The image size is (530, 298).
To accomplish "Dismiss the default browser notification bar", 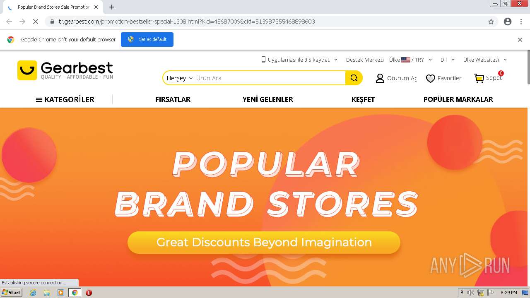I will 520,40.
